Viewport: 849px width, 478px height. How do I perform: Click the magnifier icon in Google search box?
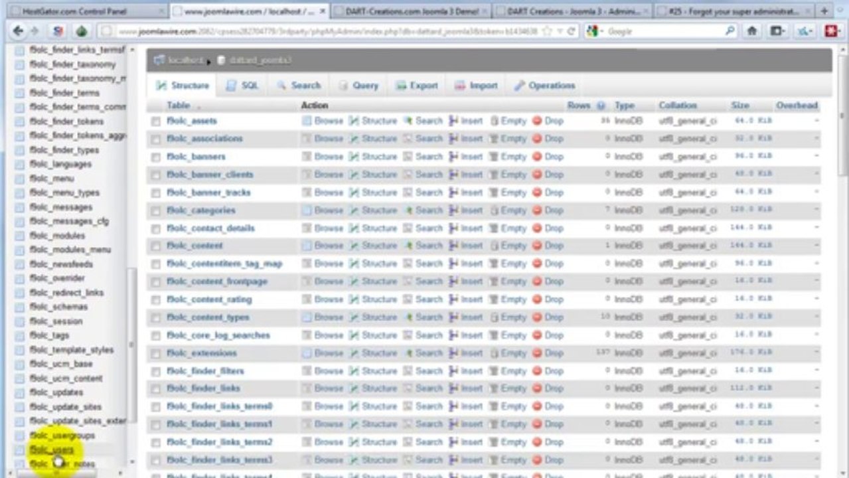click(x=730, y=31)
